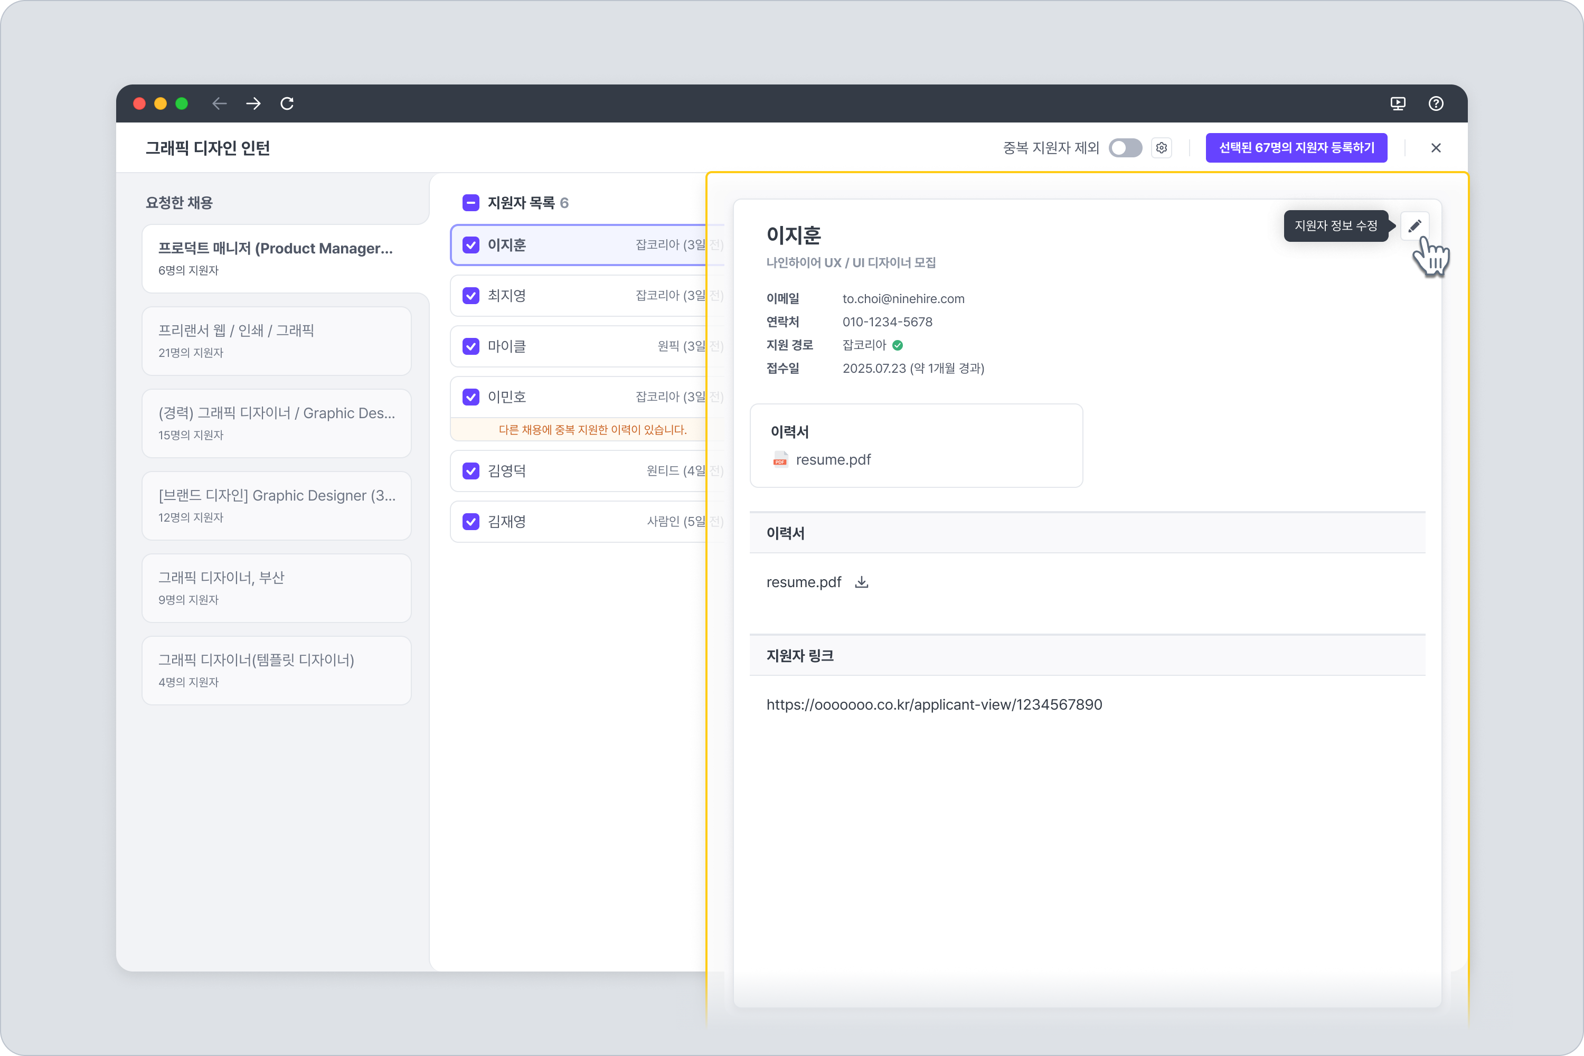Click the pencil edit applicant info icon
This screenshot has width=1584, height=1056.
tap(1415, 225)
